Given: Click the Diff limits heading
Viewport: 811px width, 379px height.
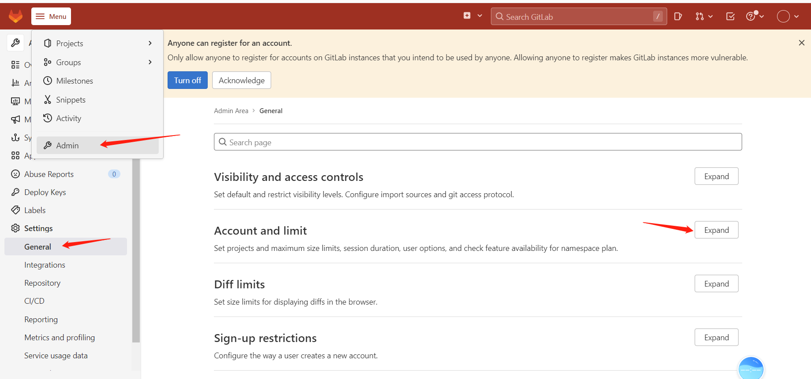Looking at the screenshot, I should click(x=239, y=284).
